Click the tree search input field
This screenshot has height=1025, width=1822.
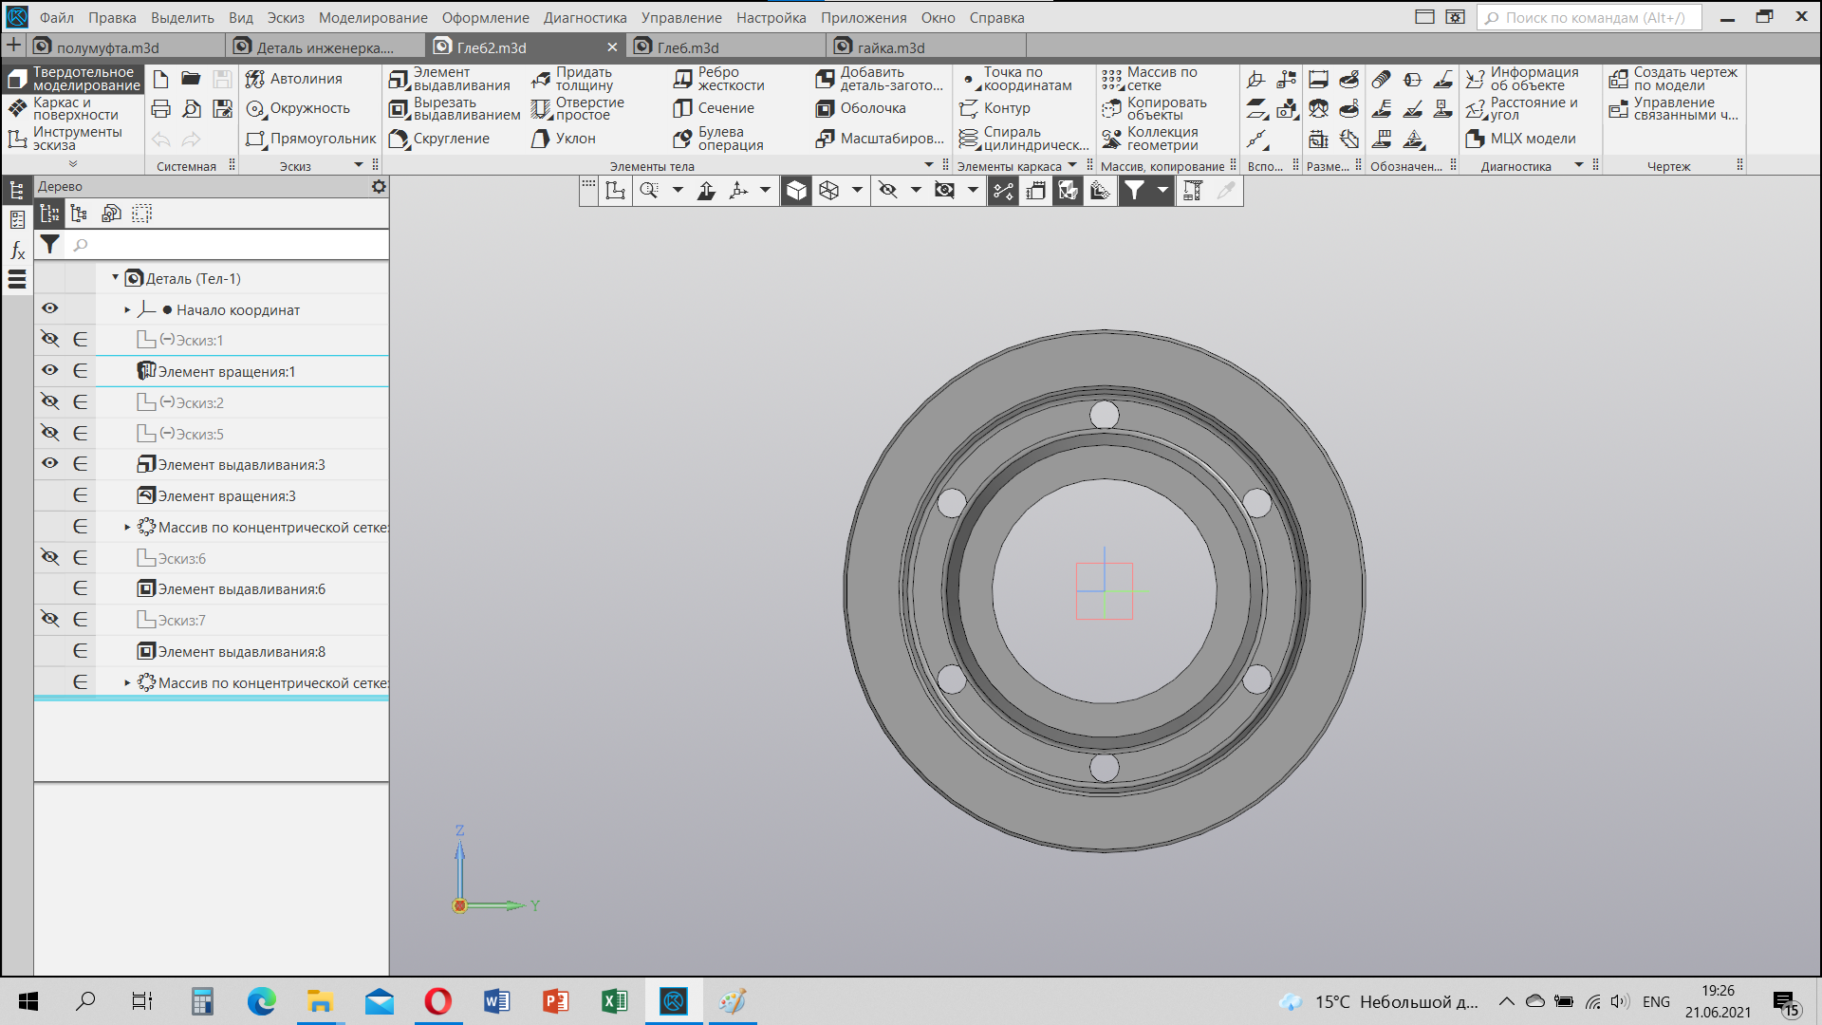[228, 245]
